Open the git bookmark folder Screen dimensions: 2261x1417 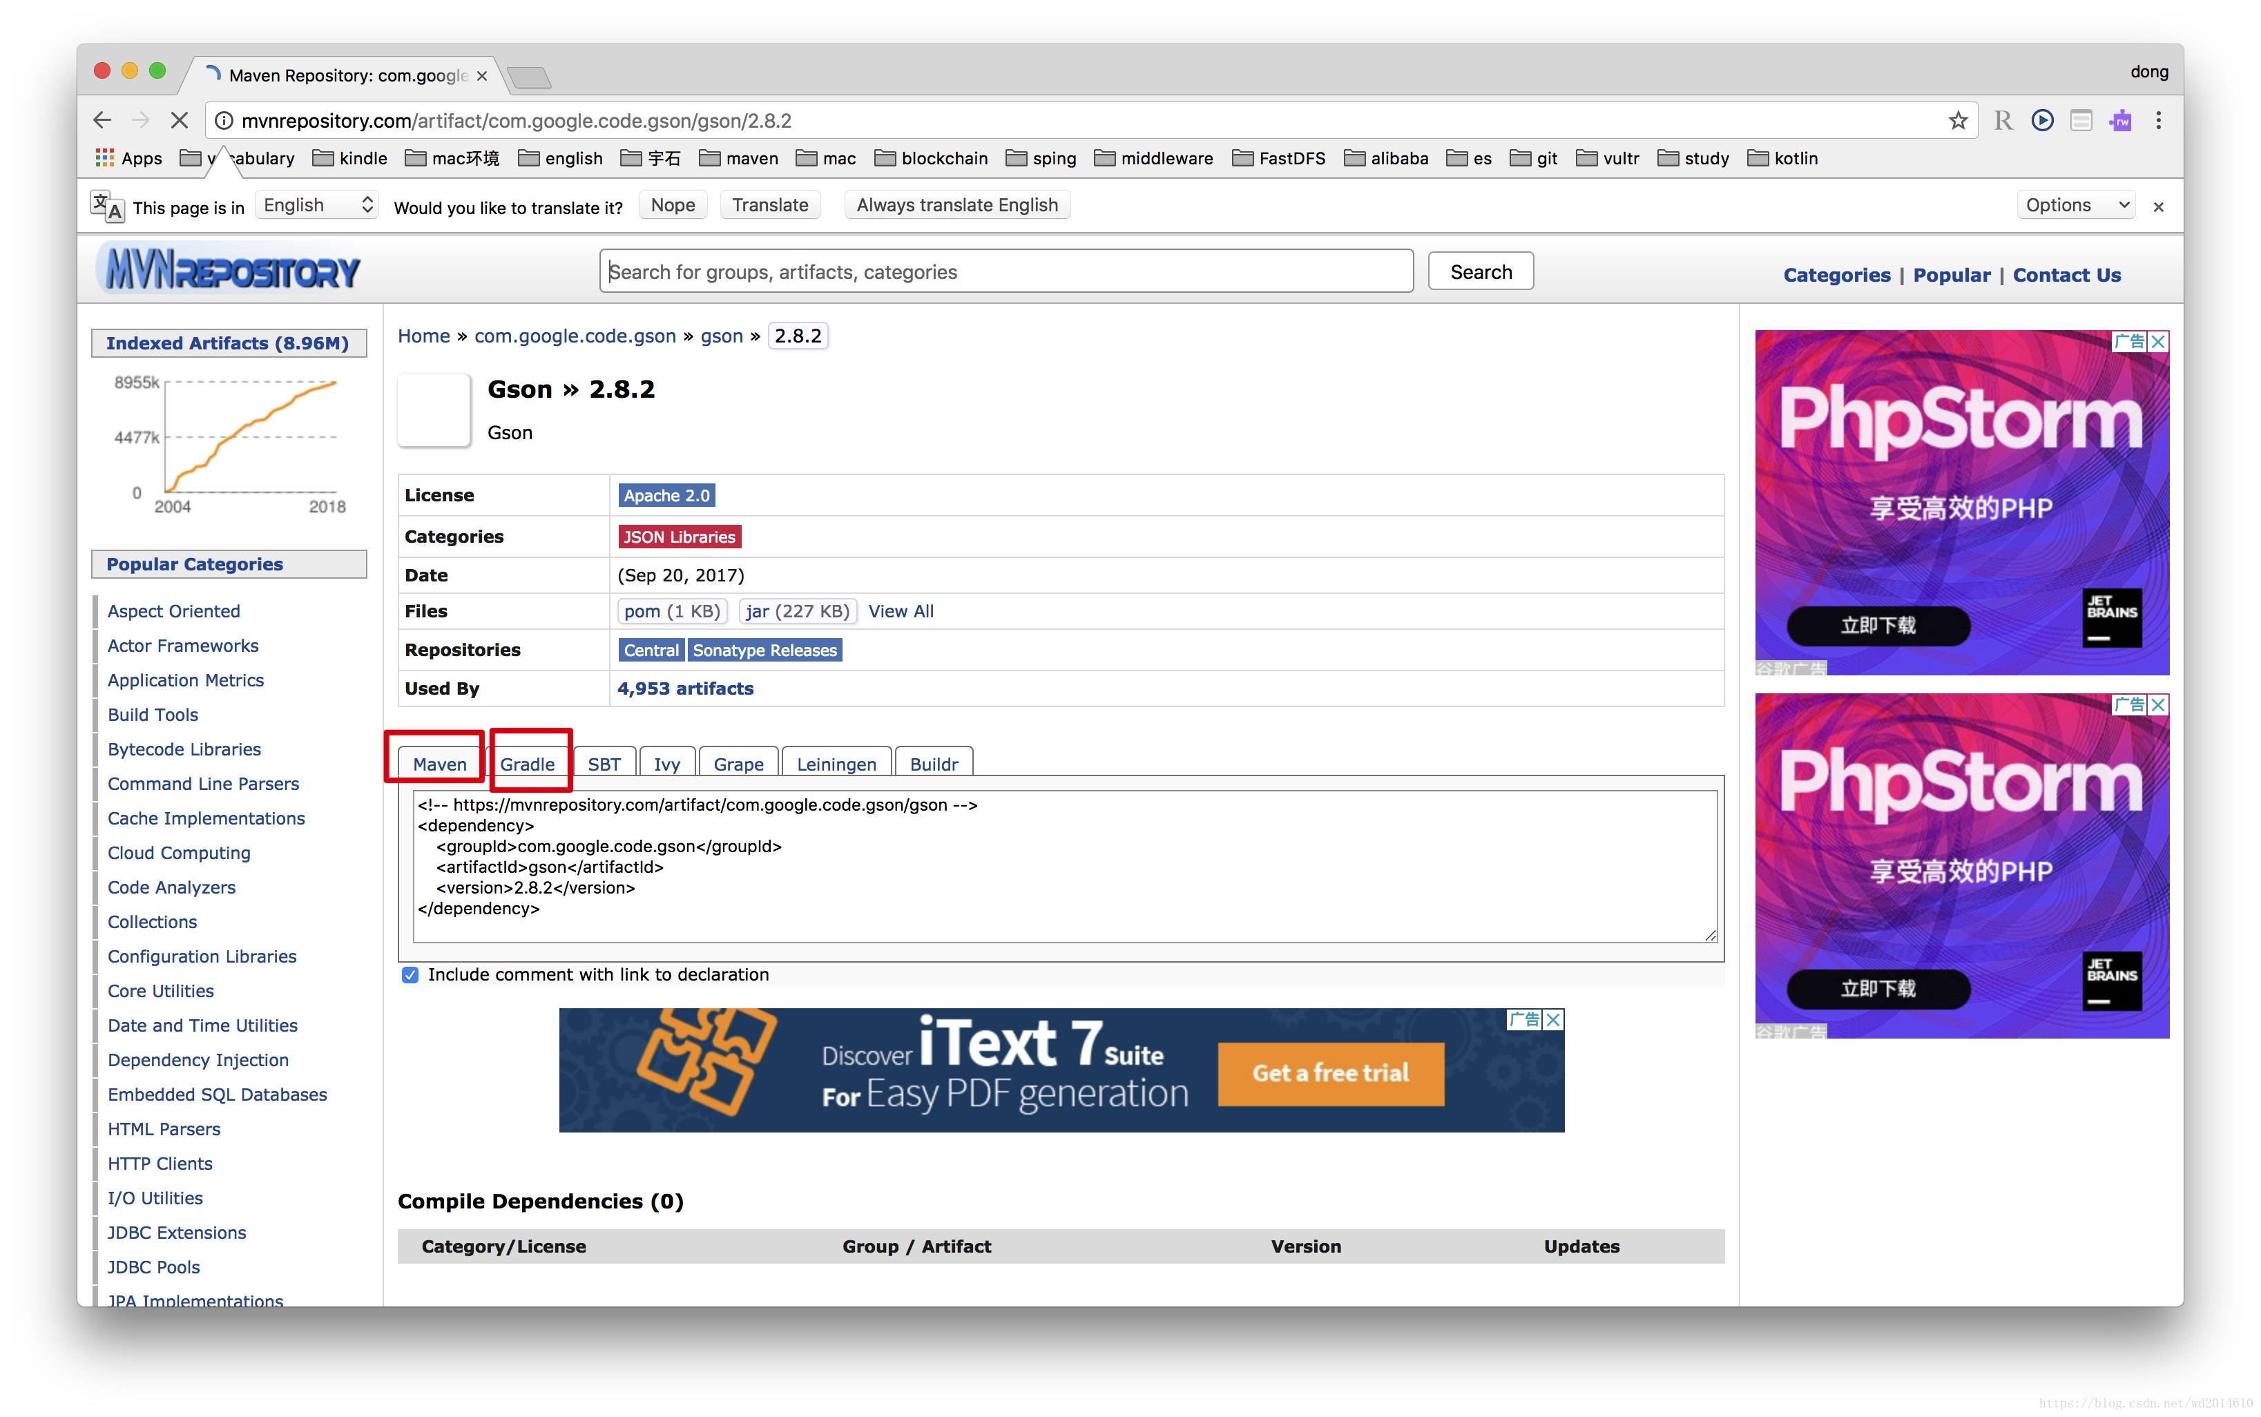coord(1533,158)
